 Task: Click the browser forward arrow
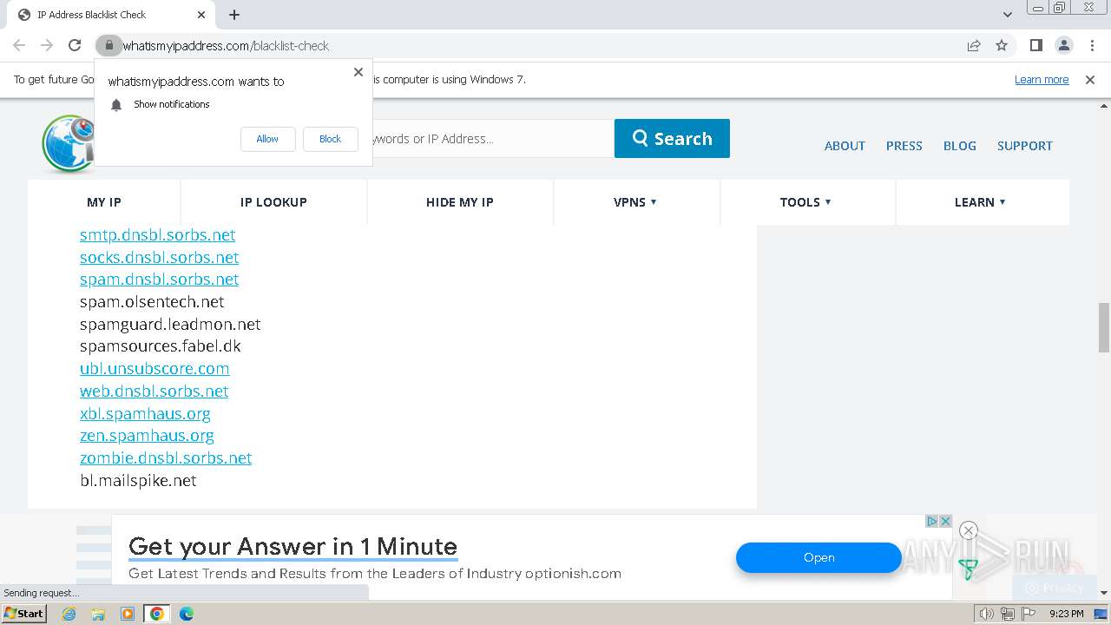(x=47, y=45)
